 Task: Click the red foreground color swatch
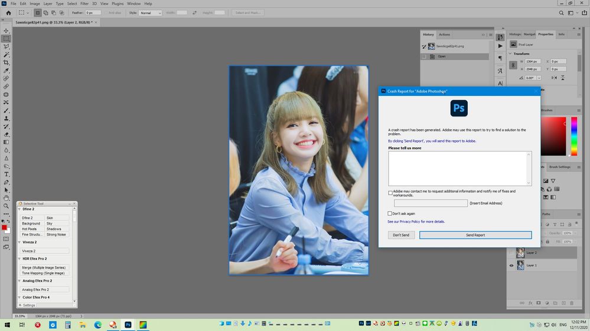pyautogui.click(x=5, y=227)
